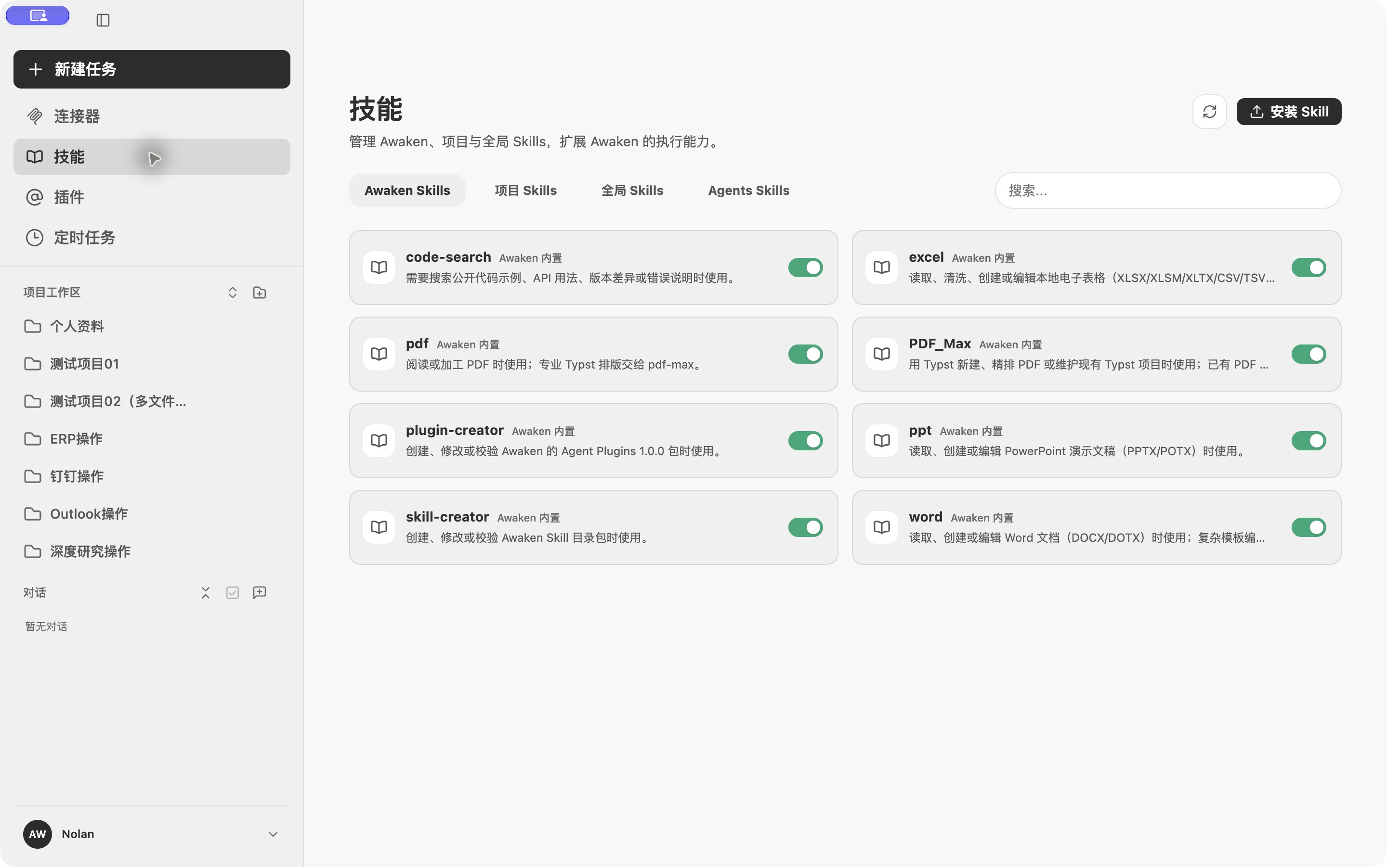The width and height of the screenshot is (1387, 867).
Task: Open 定时任务 in the sidebar
Action: (152, 237)
